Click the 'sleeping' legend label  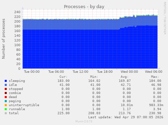point(17,81)
